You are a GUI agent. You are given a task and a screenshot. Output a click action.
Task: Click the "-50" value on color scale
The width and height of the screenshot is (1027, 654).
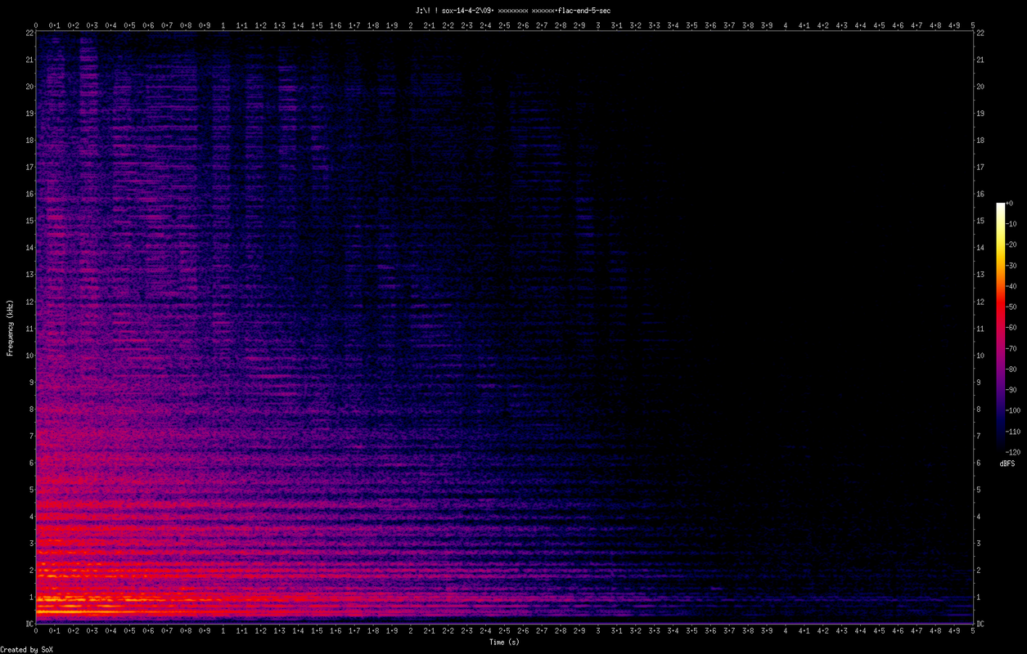point(1012,307)
